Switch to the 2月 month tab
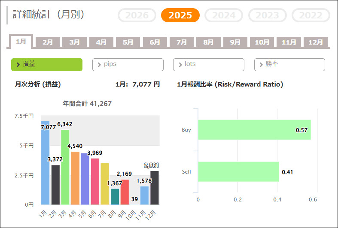 48,42
